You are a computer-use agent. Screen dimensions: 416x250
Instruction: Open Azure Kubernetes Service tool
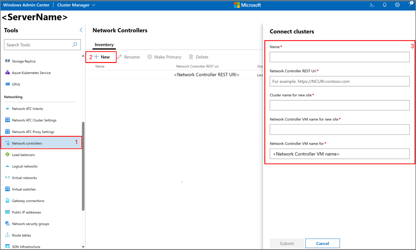[31, 73]
